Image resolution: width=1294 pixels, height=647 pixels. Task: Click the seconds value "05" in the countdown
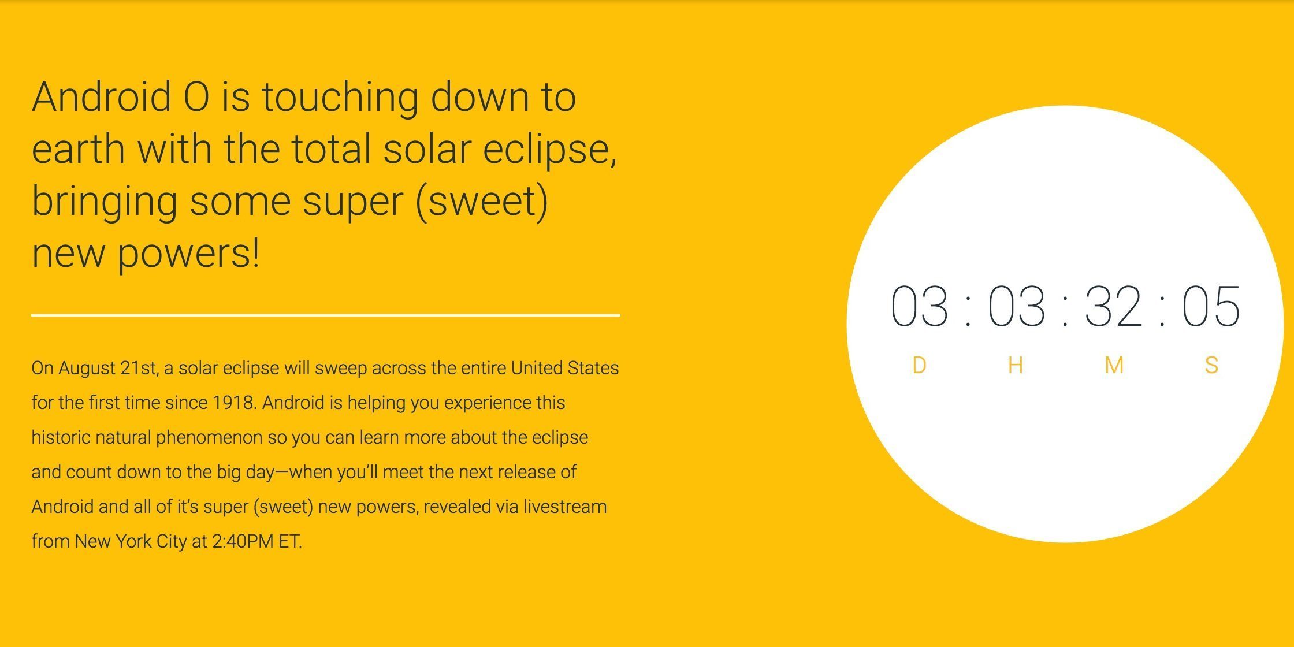tap(1211, 307)
